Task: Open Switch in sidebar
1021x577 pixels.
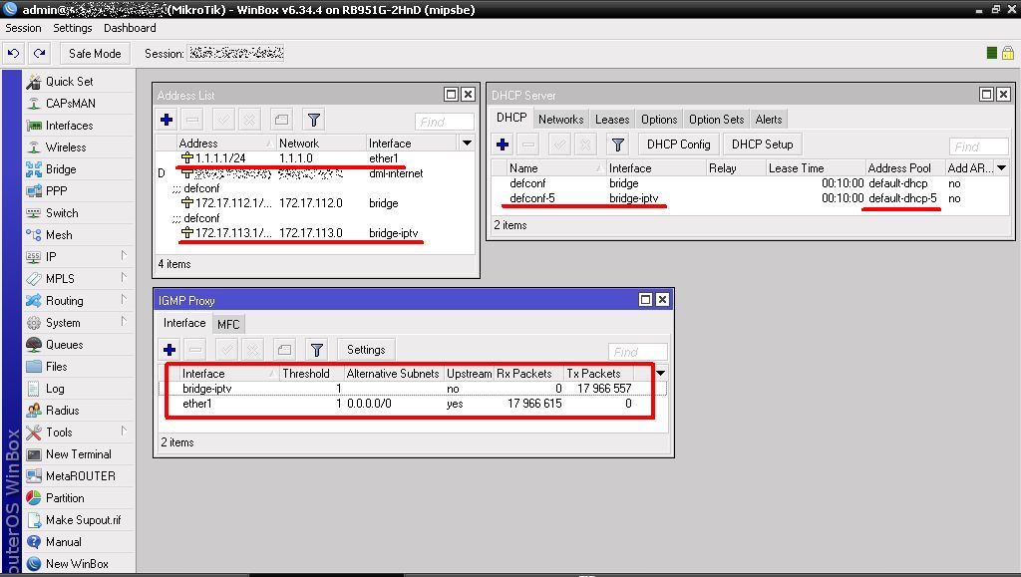Action: coord(78,212)
